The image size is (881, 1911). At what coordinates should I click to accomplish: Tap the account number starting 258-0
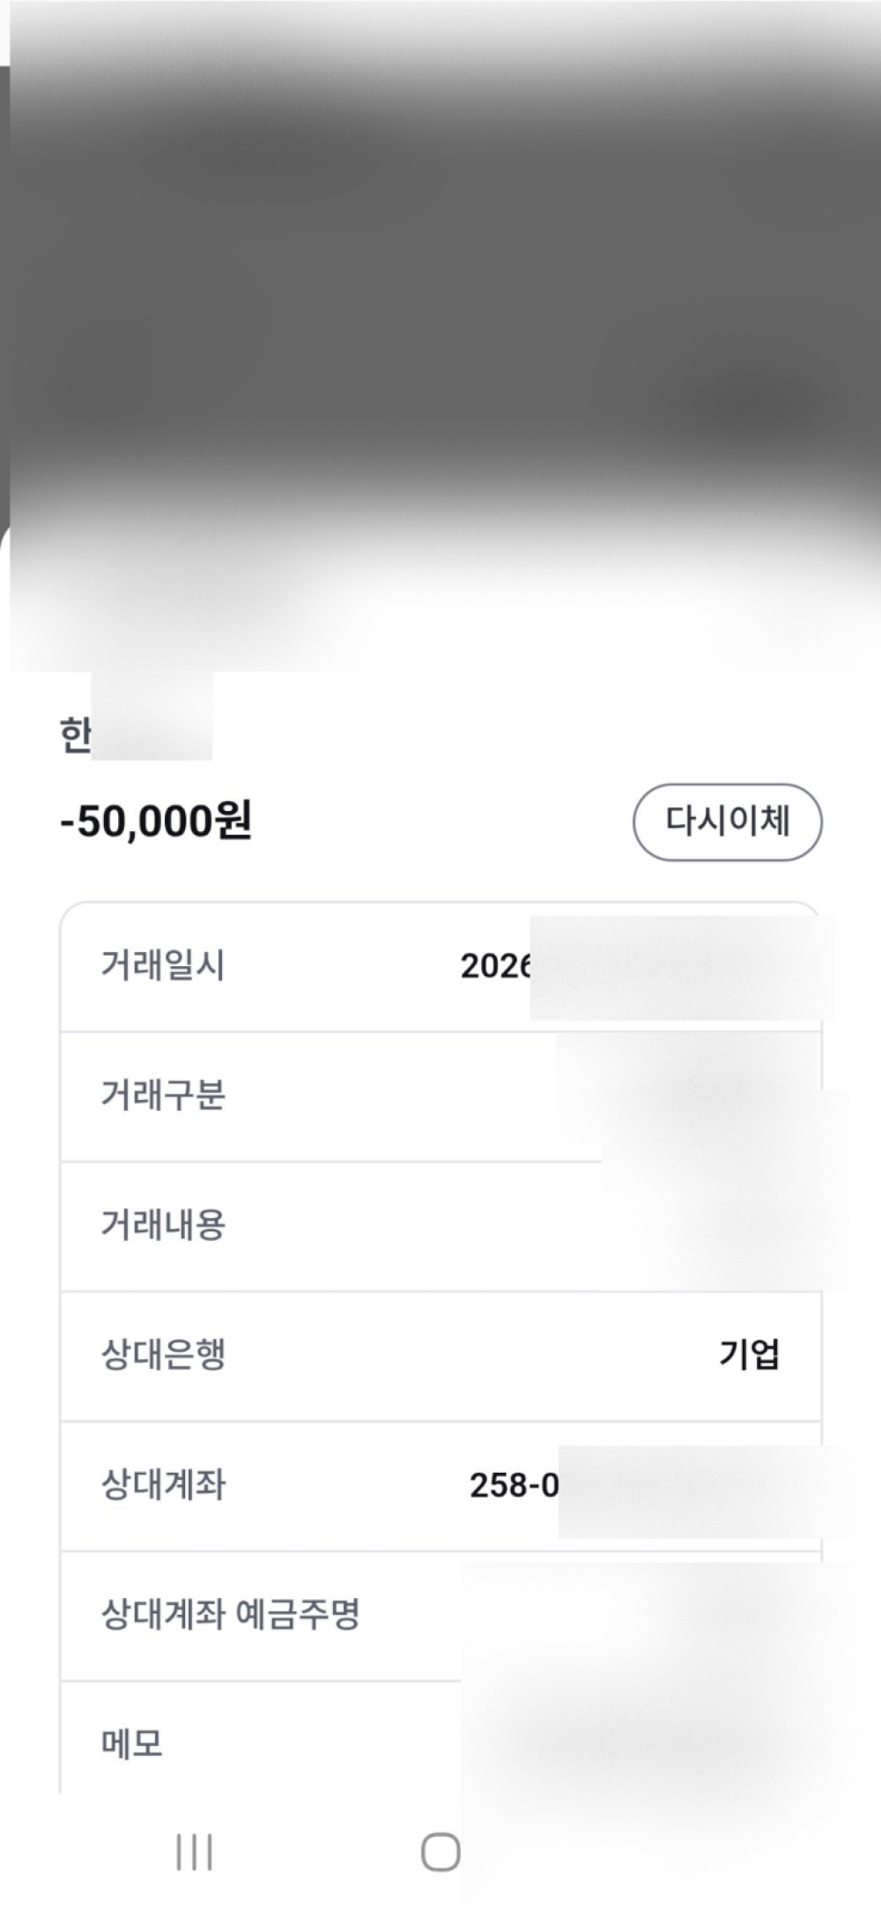pos(515,1485)
